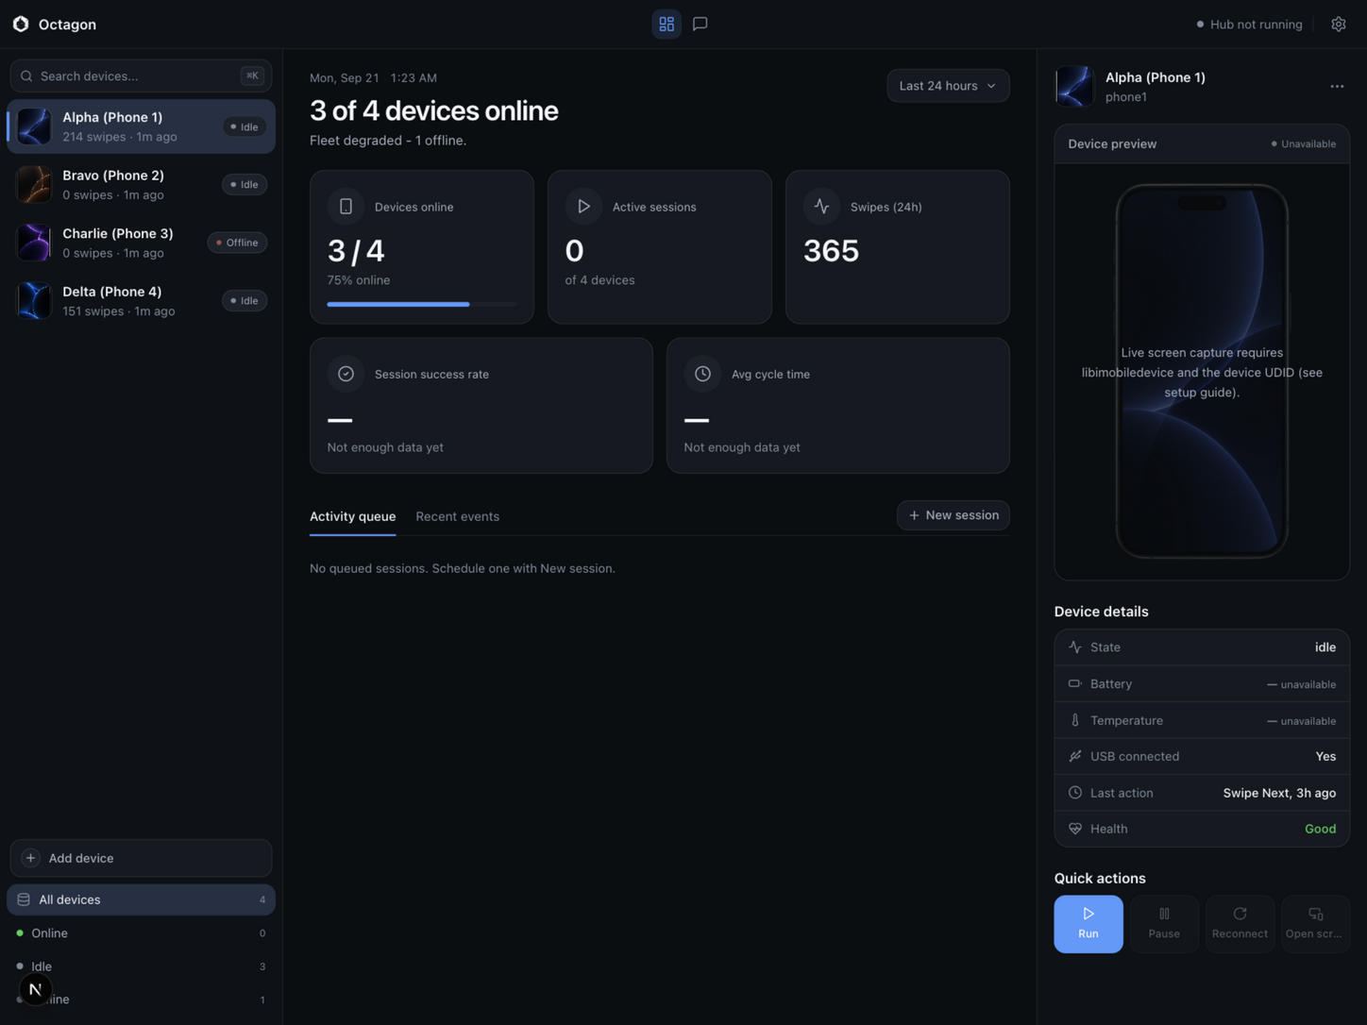
Task: Click the Active sessions play icon
Action: point(583,207)
